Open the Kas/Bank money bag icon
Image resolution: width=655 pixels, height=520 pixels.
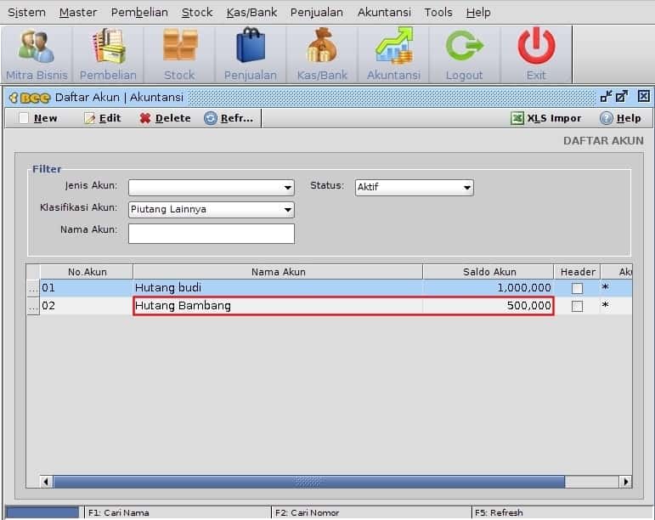(x=322, y=54)
